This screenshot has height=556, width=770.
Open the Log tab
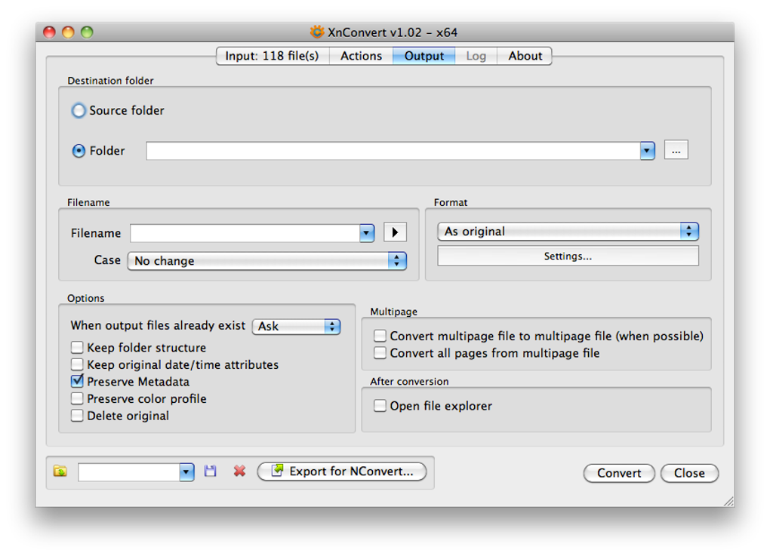coord(476,56)
